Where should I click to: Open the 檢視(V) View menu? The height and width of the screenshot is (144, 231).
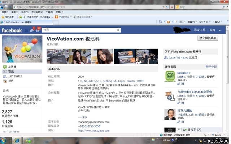[25, 12]
